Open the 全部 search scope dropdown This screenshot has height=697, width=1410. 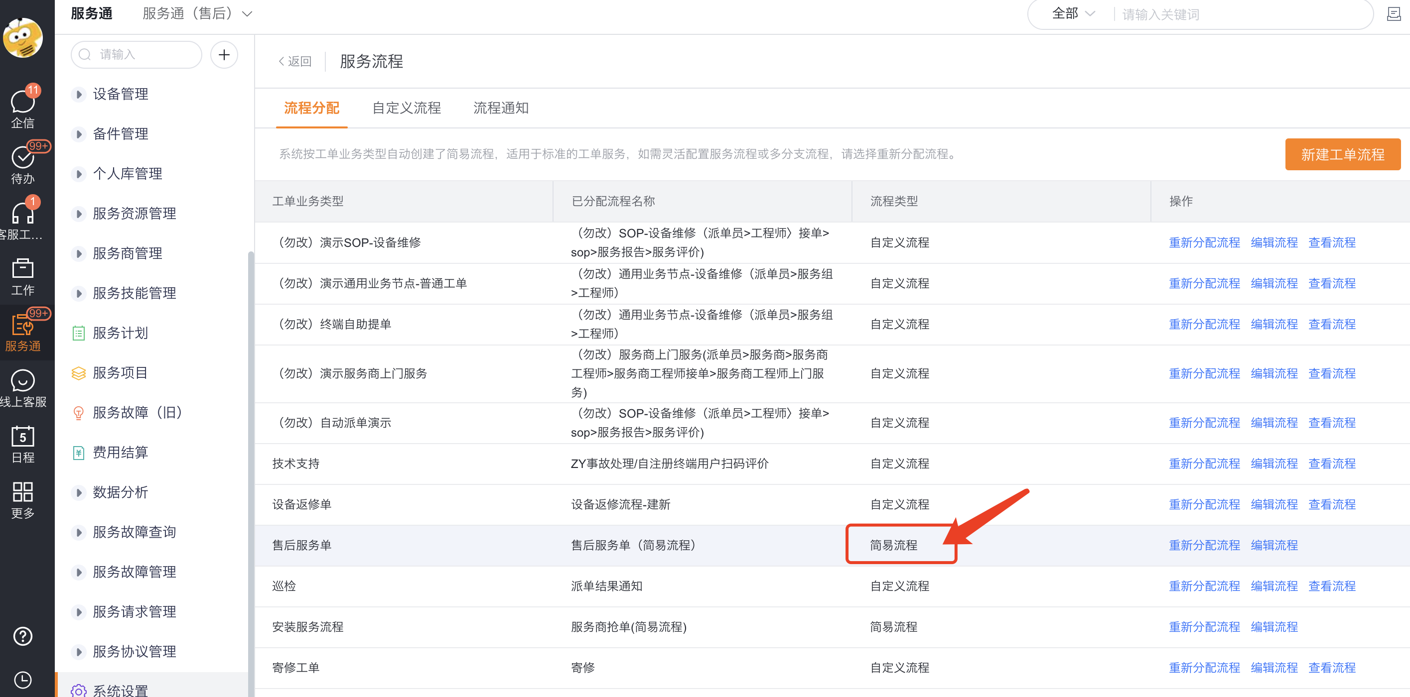click(x=1073, y=13)
